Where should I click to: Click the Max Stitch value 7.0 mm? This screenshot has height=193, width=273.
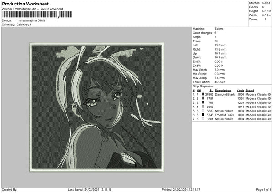click(220, 70)
